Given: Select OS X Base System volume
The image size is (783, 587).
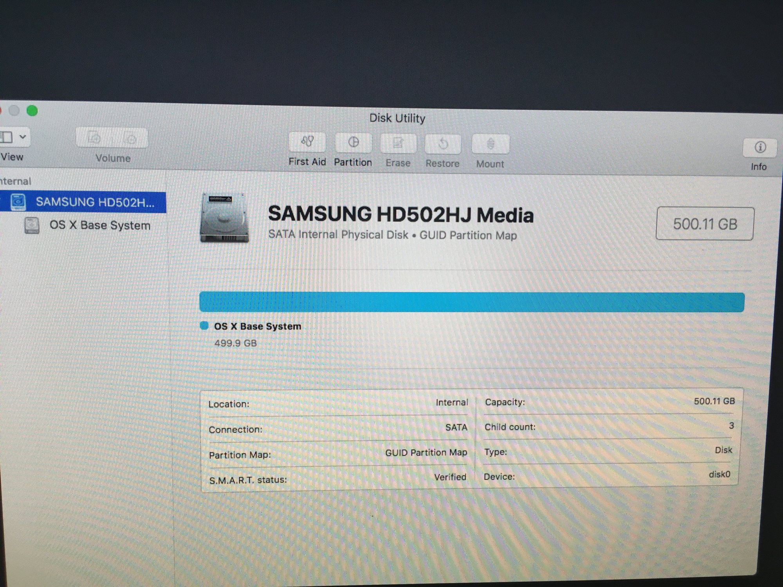Looking at the screenshot, I should click(99, 225).
